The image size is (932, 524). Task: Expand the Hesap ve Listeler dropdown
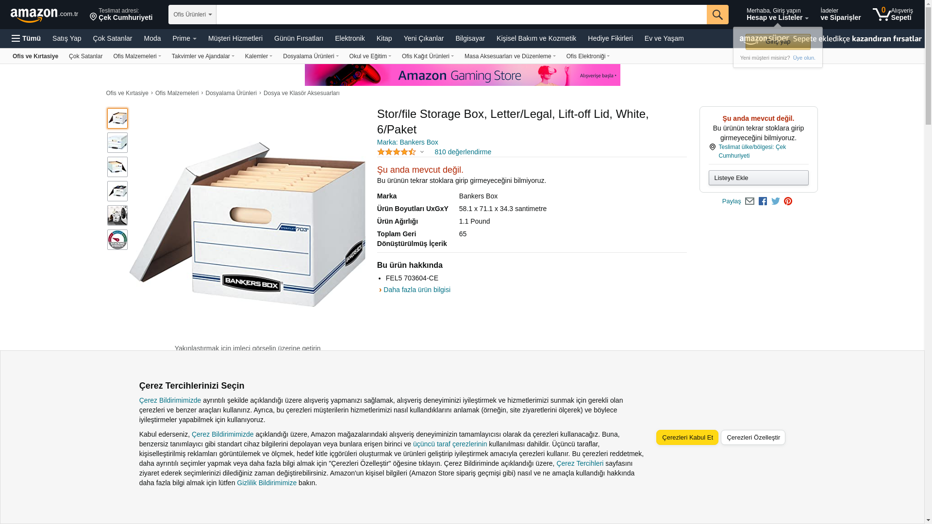(777, 14)
